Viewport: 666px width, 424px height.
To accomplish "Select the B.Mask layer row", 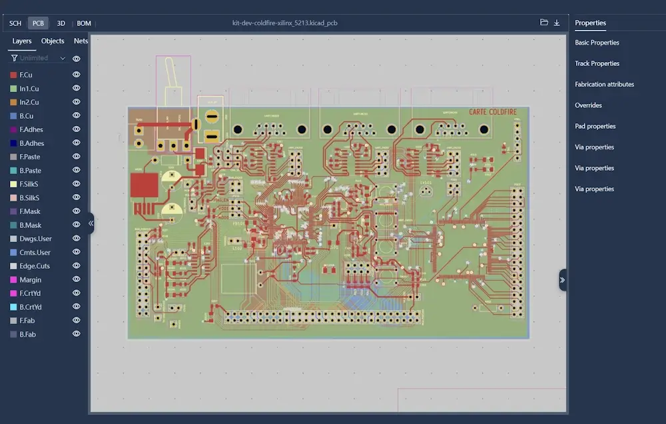I will (31, 225).
